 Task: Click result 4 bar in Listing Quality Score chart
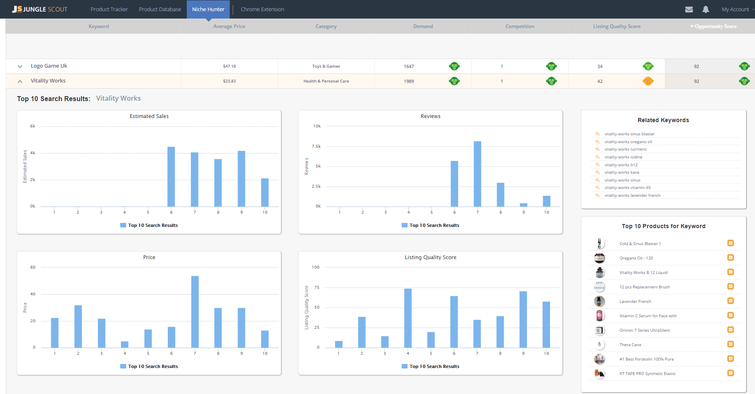click(408, 318)
